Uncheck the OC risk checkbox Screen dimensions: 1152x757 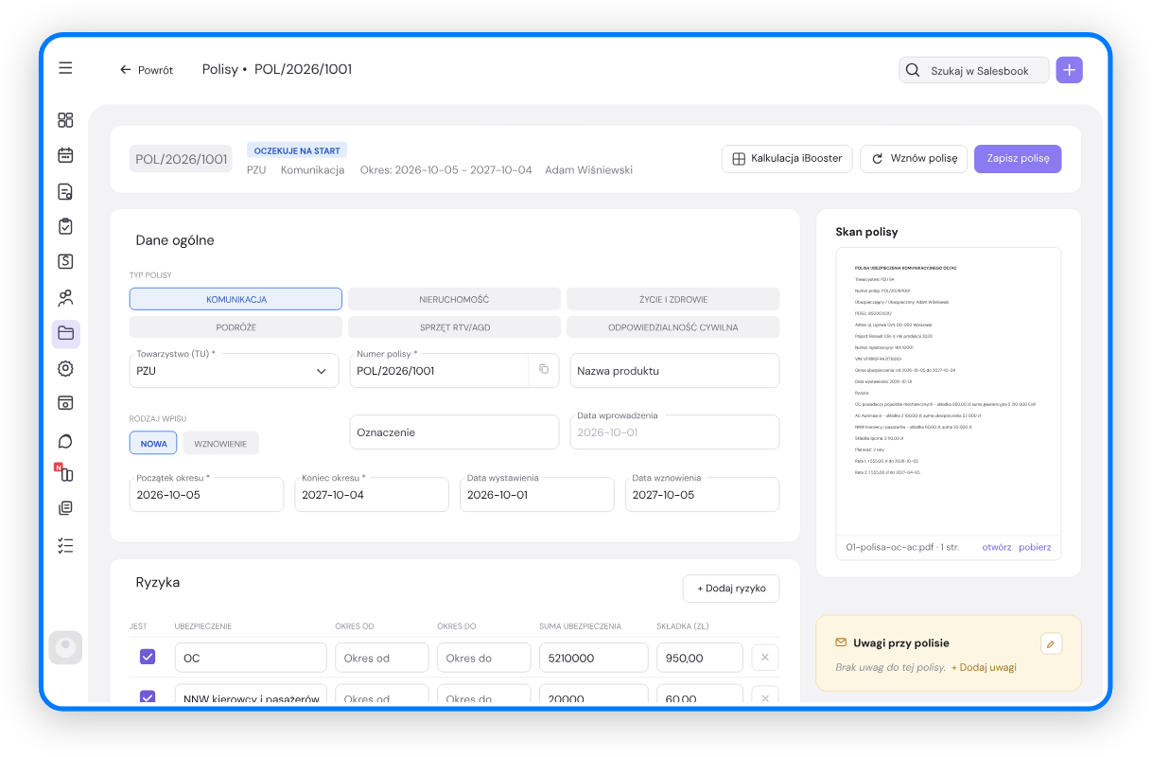(x=148, y=657)
